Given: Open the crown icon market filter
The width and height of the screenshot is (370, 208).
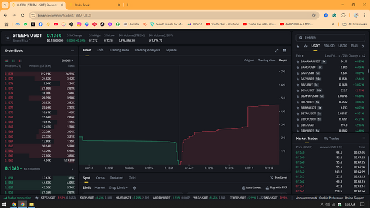Looking at the screenshot, I should click(x=306, y=46).
